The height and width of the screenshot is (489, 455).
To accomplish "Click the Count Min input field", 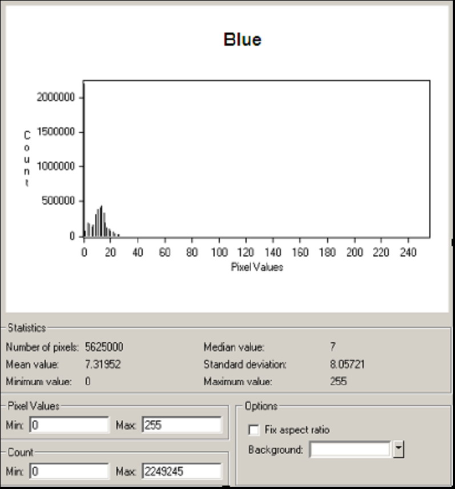I will [69, 471].
